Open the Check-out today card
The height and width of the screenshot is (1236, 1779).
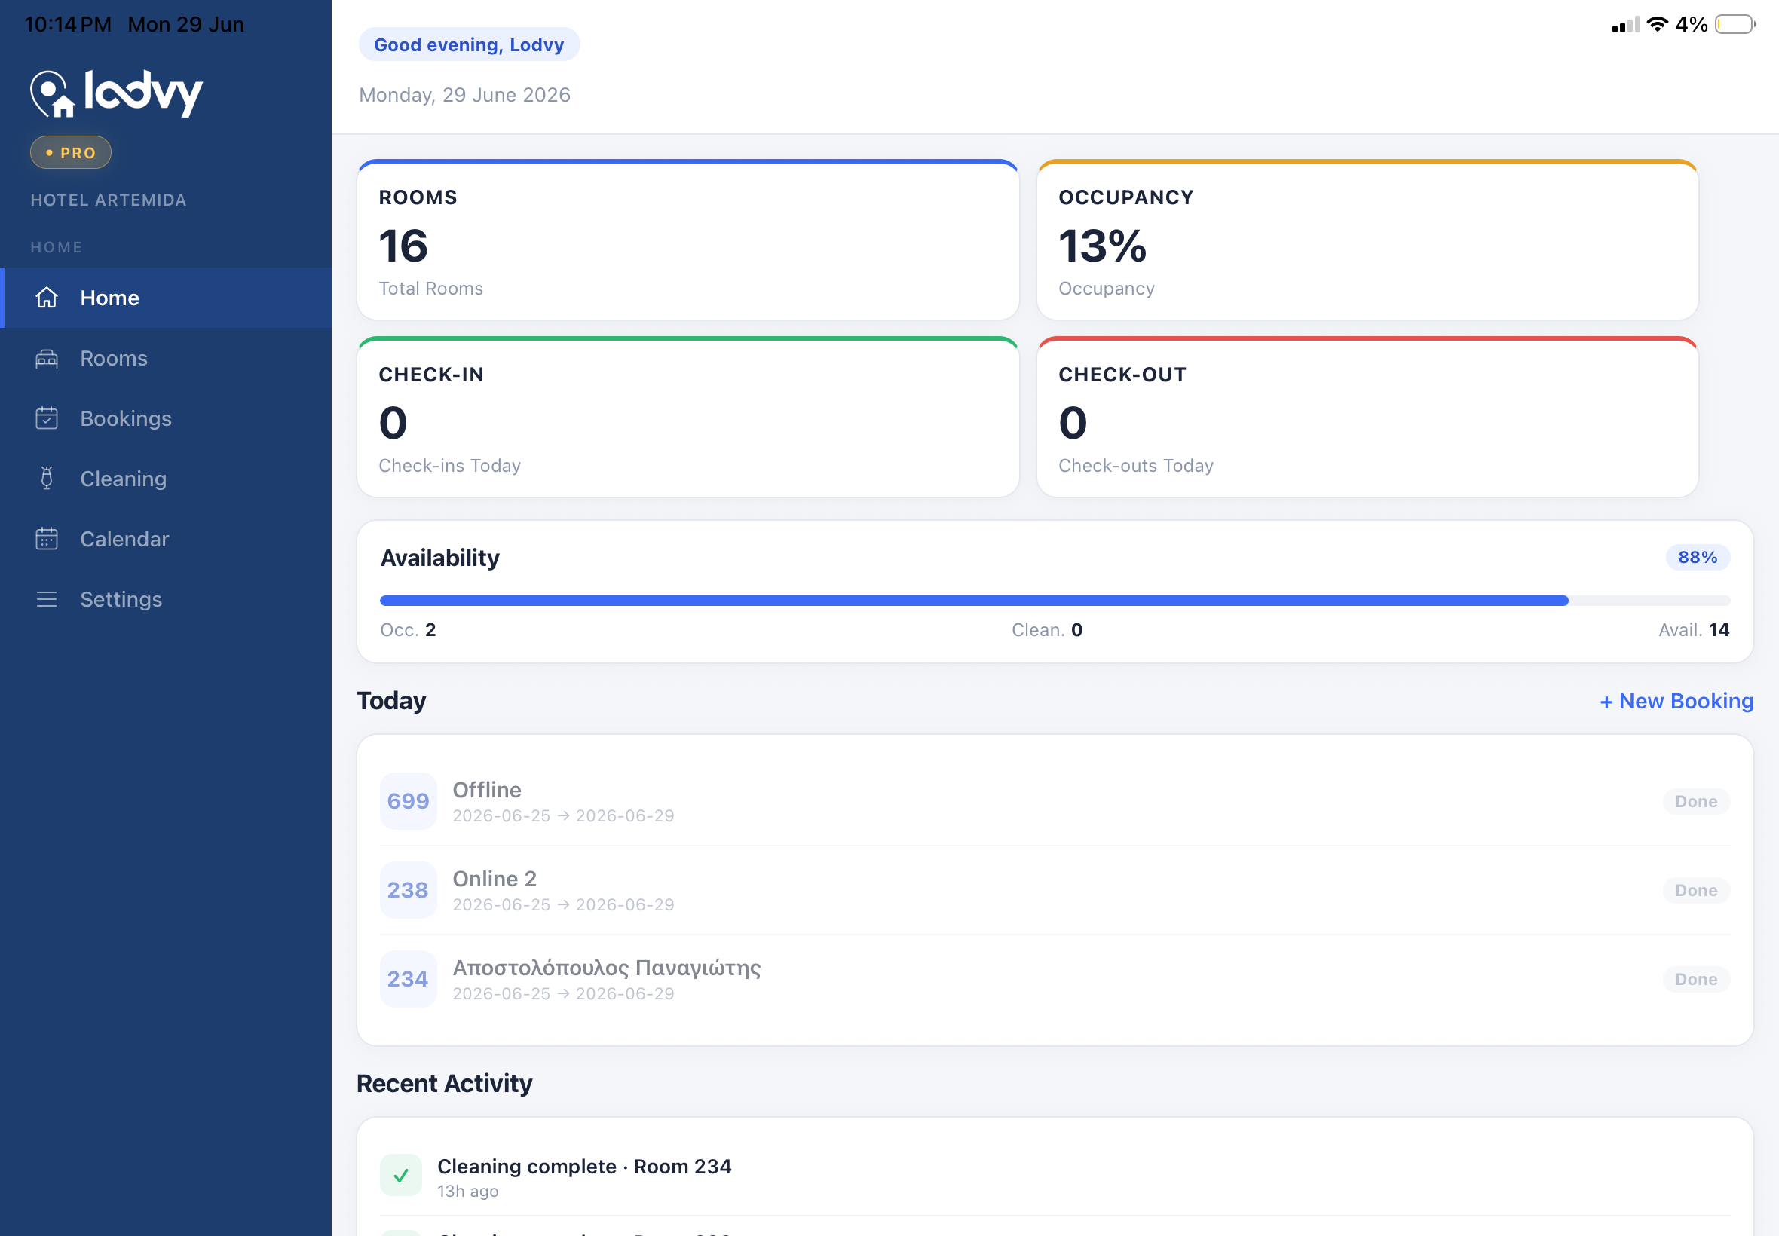(1367, 418)
